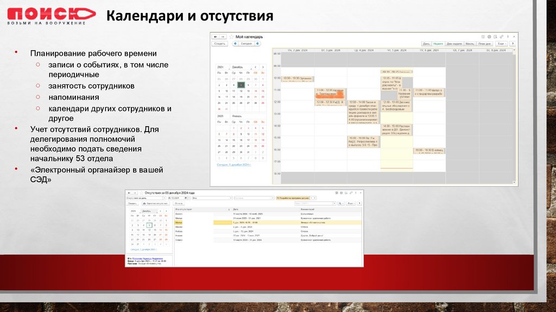Open help question mark in Мой календарь

(x=513, y=44)
